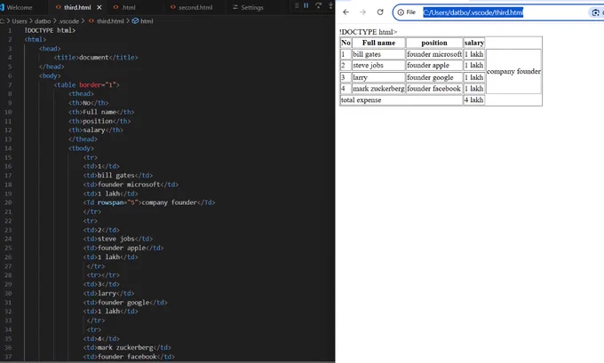This screenshot has width=604, height=363.
Task: Click line number 20 in the gutter
Action: pos(8,202)
